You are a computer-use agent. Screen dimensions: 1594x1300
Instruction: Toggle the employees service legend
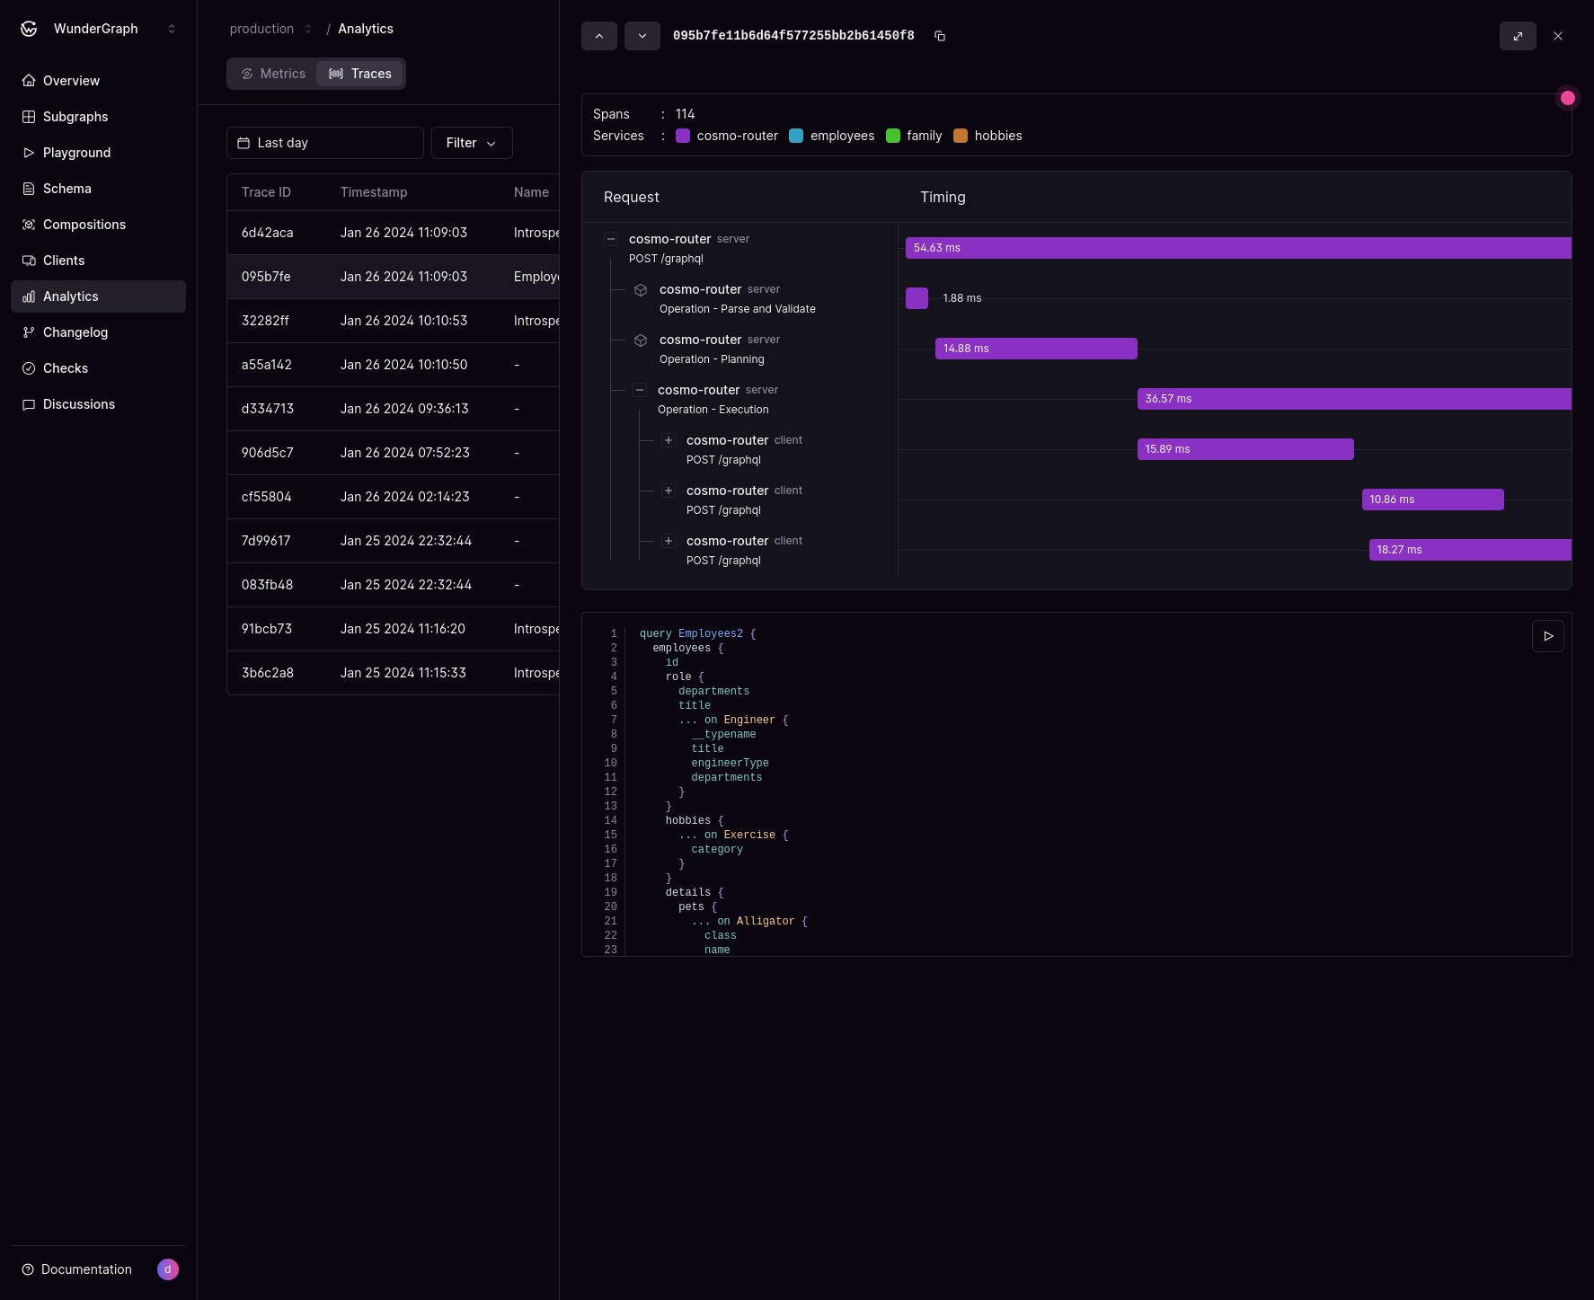[x=795, y=136]
